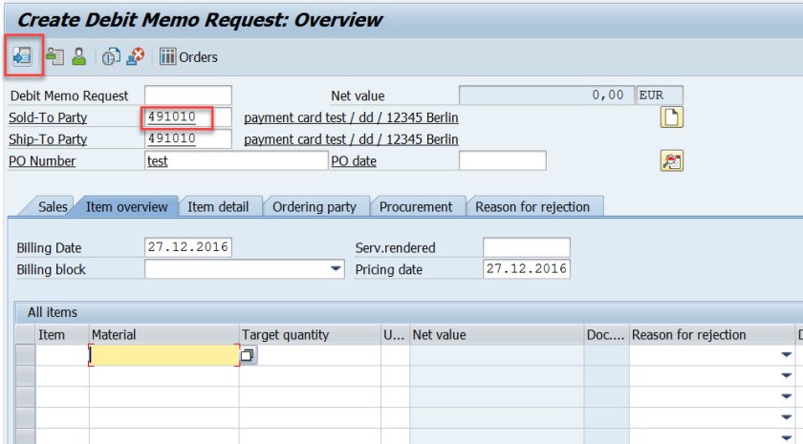Image resolution: width=803 pixels, height=444 pixels.
Task: Click the Sold-To Party number field
Action: point(187,117)
